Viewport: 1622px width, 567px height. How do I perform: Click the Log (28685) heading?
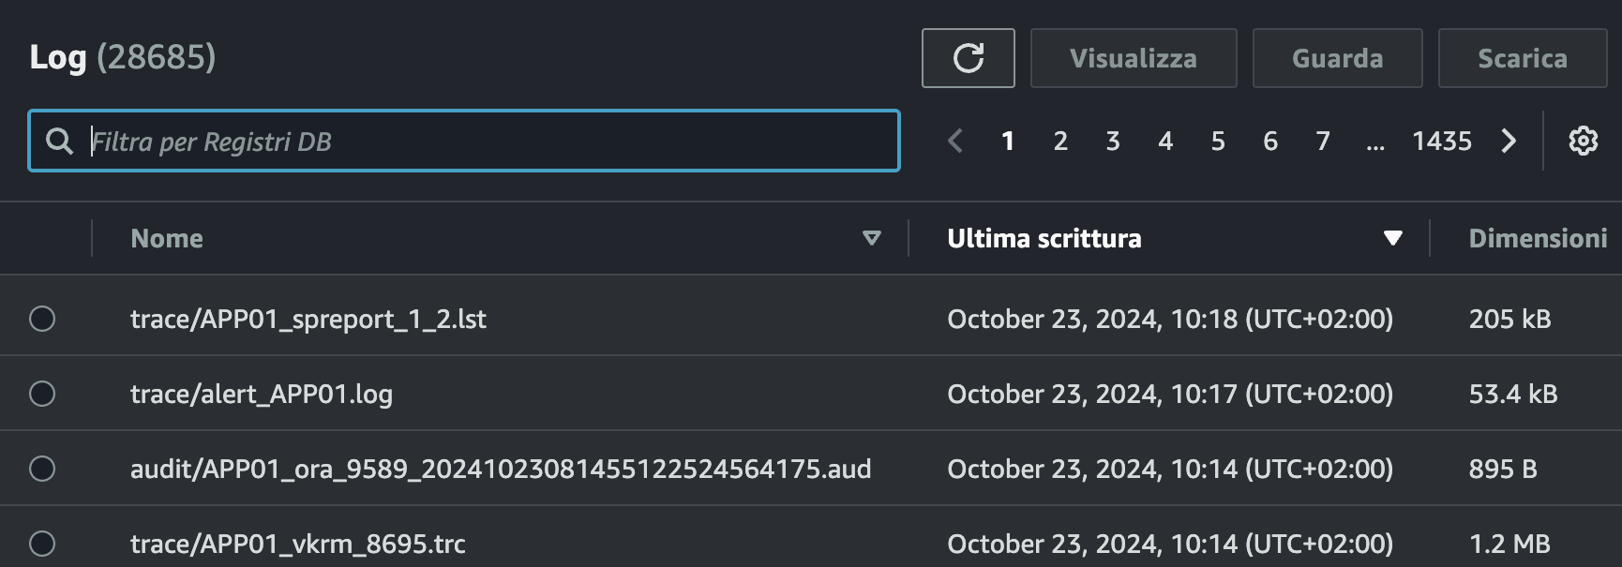coord(123,57)
